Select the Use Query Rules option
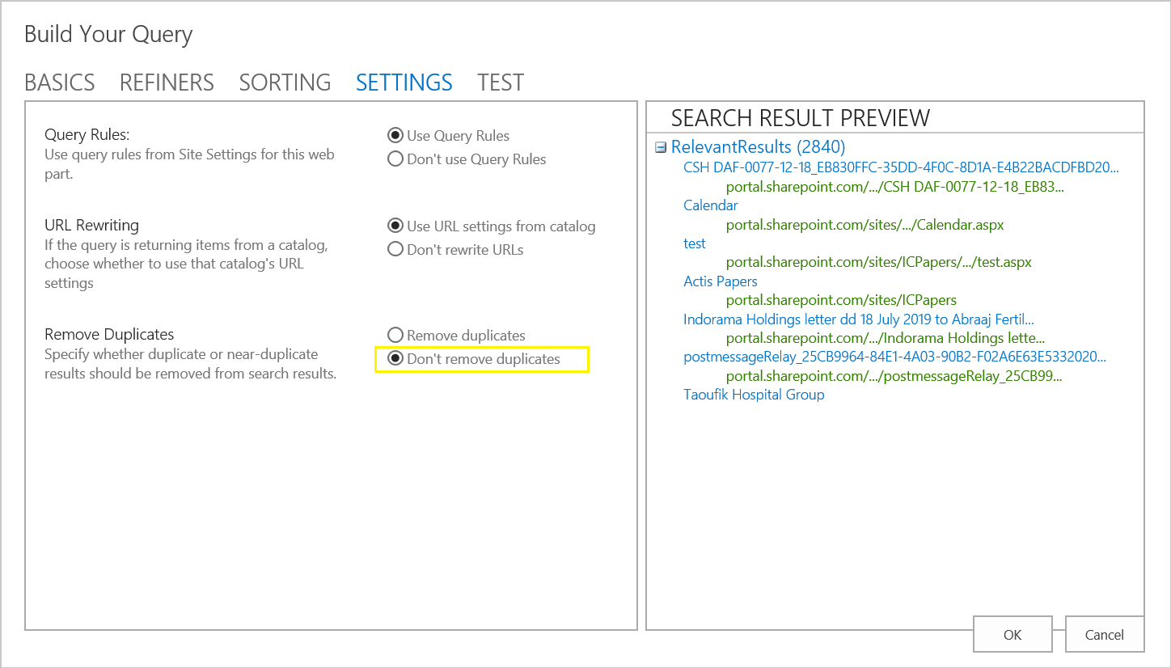Screen dimensions: 1171x668 (x=395, y=136)
